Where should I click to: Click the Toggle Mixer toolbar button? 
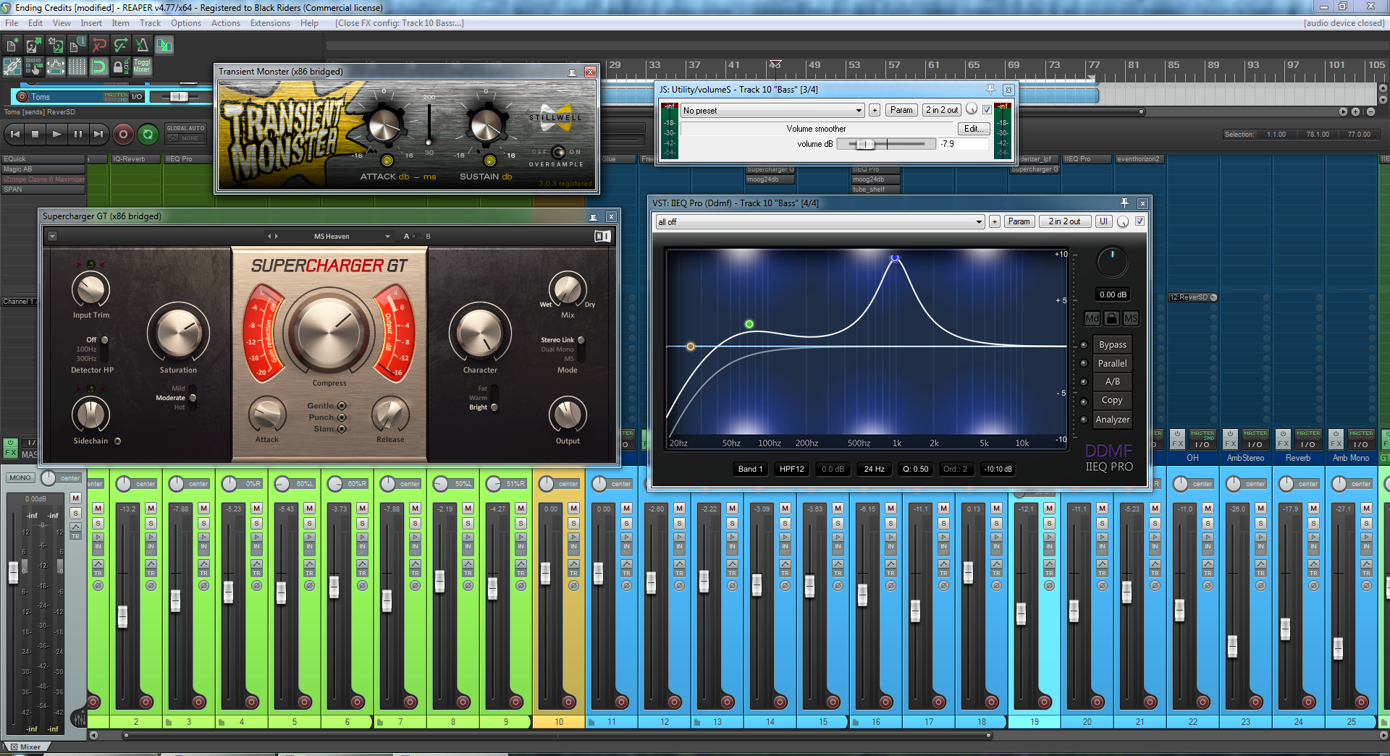142,67
